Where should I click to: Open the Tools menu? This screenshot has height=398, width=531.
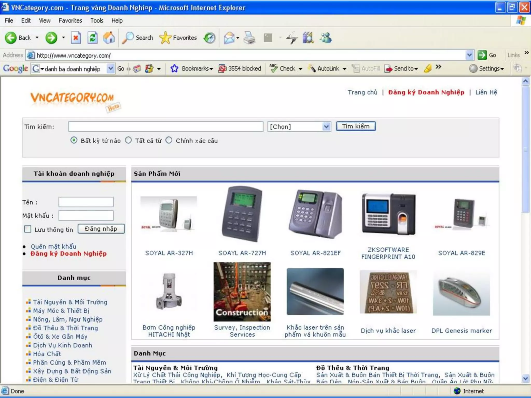point(97,20)
